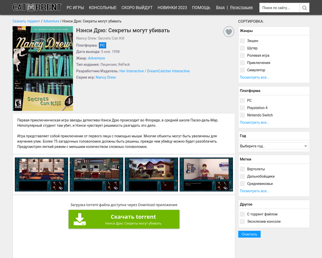Viewport: 322px width, 258px height.
Task: Go to Скачать торрент breadcrumb
Action: point(26,21)
